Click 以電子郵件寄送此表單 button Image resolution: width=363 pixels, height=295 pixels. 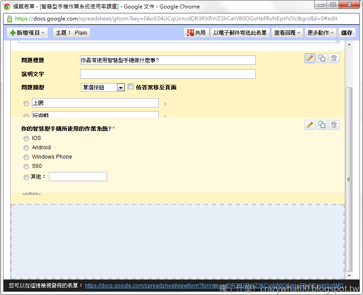pos(240,32)
